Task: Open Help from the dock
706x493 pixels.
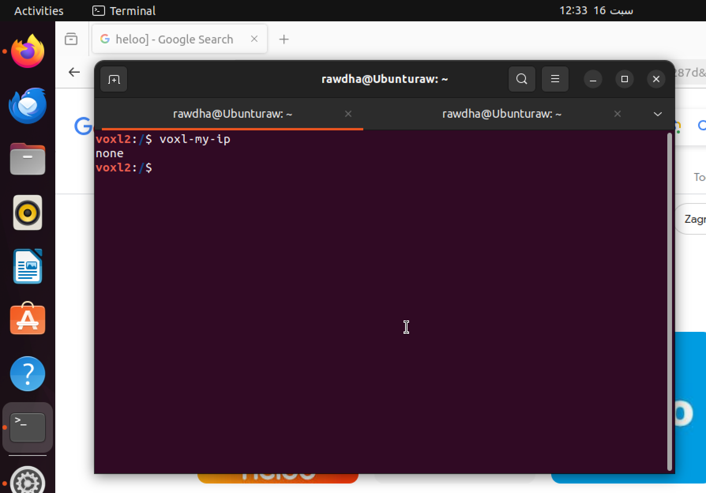Action: 27,374
